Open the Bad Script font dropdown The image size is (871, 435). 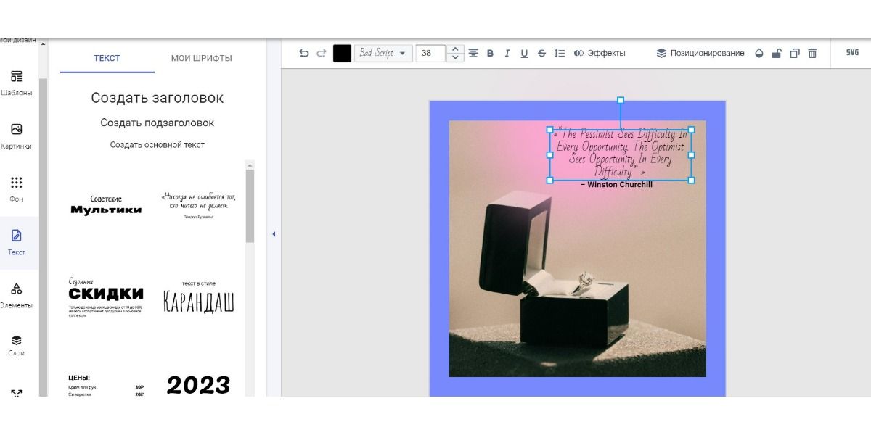point(383,53)
